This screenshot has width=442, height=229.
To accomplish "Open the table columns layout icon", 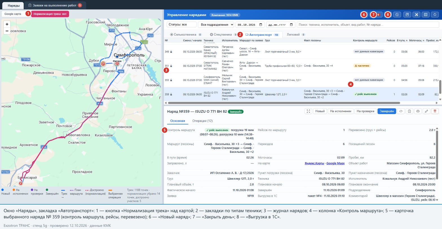I will [x=426, y=15].
